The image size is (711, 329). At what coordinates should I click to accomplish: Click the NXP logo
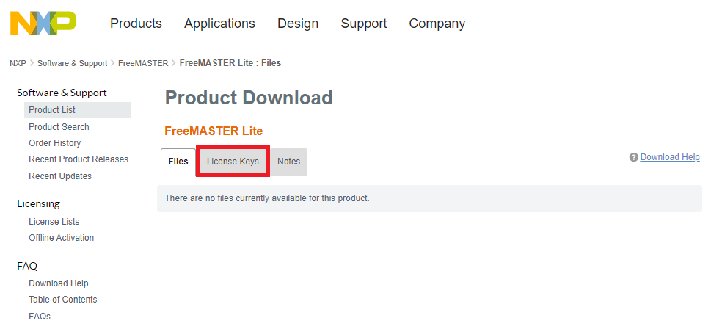pos(43,23)
